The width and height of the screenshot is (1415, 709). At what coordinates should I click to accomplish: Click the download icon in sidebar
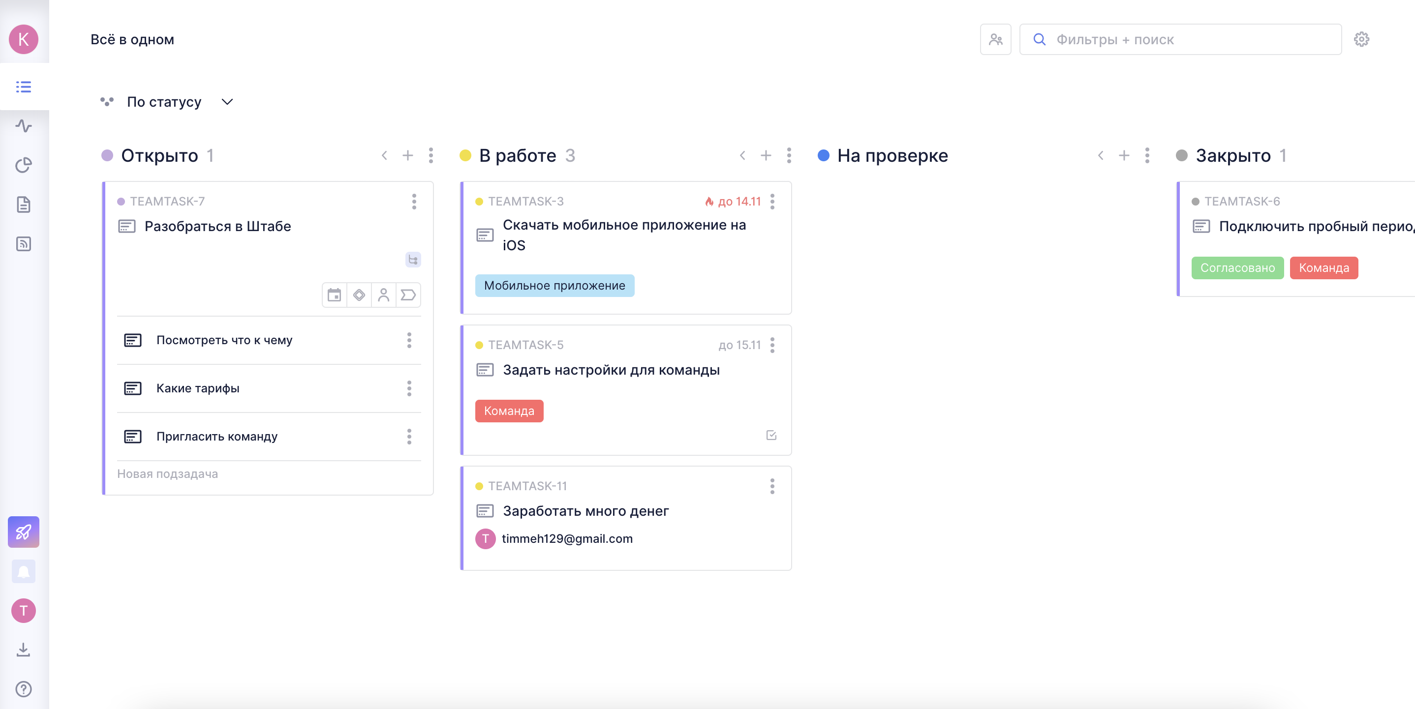coord(24,650)
